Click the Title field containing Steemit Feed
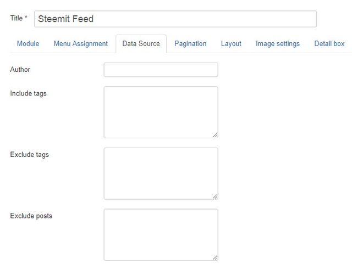This screenshot has width=352, height=276. (175, 19)
